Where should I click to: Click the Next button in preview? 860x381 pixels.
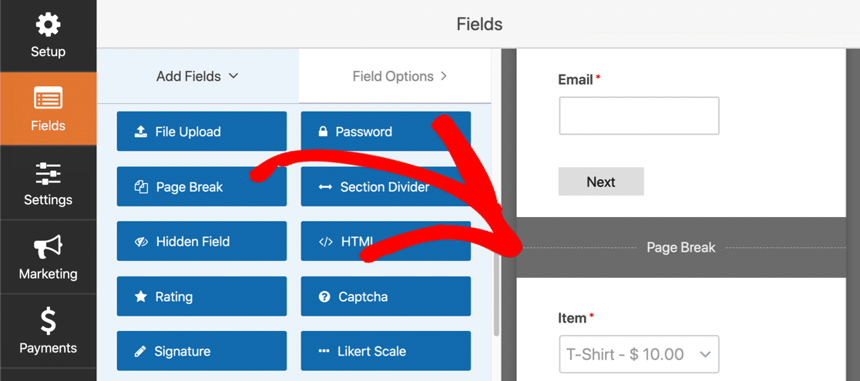[x=601, y=182]
